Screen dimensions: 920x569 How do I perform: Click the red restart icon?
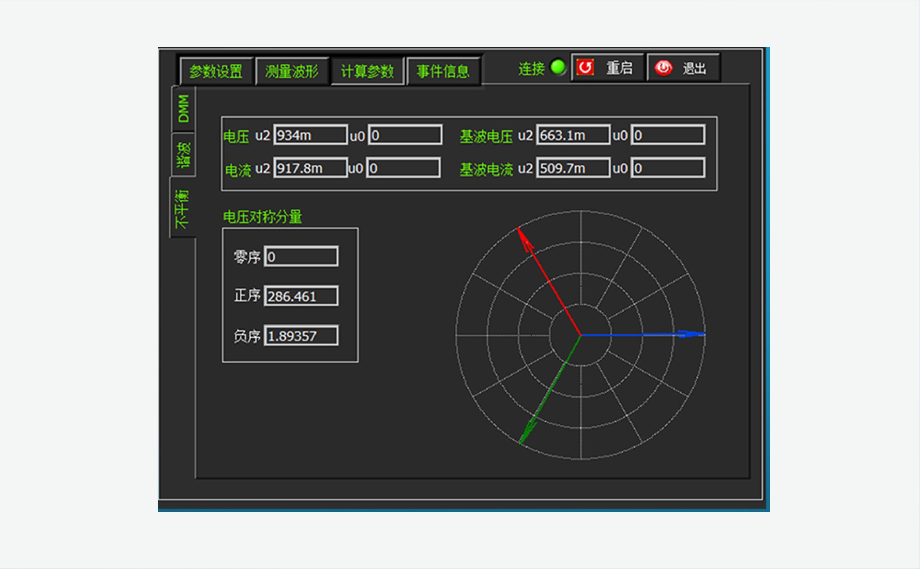coord(585,68)
